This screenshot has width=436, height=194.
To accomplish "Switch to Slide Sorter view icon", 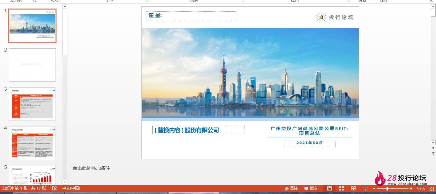I will tap(342, 188).
